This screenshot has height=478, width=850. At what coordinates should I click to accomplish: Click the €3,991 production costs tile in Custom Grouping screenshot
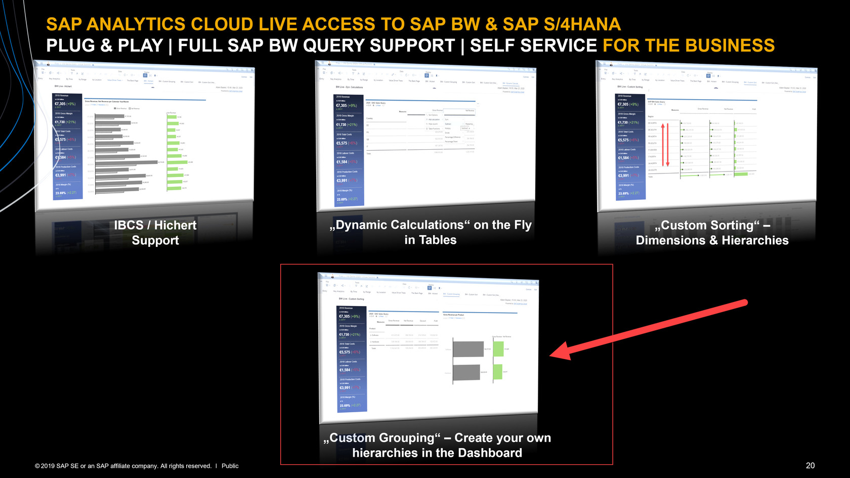point(352,386)
